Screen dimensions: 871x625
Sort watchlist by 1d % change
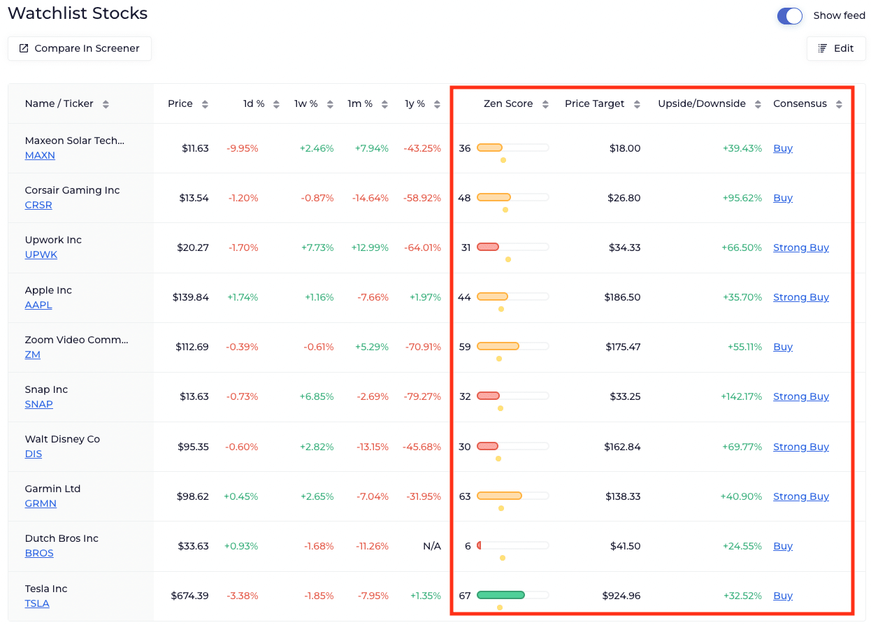click(x=276, y=104)
